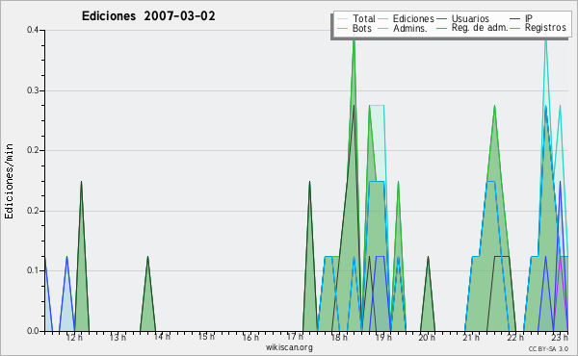Select the "Bots" legend label
This screenshot has width=578, height=356.
pyautogui.click(x=362, y=28)
